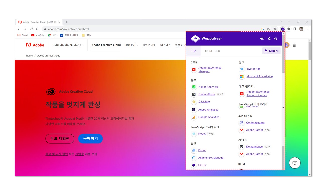Viewport: 321px width, 180px height.
Task: Click the Google Analytics icon
Action: pos(194,117)
